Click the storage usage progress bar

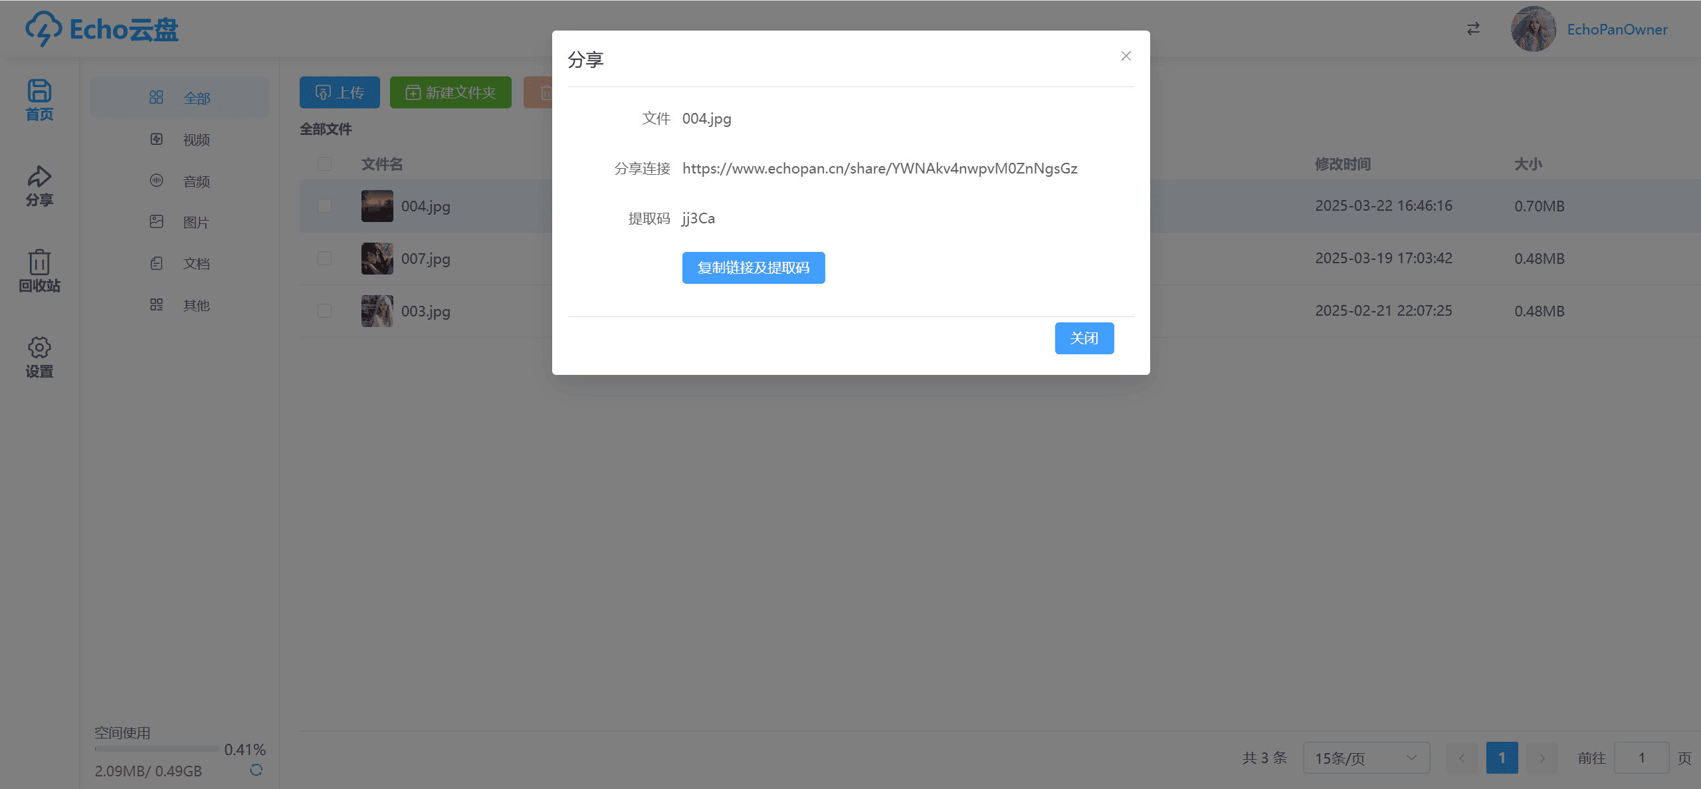[x=156, y=748]
